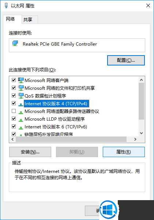
Task: Click the TCP/IPv4 protocol icon
Action: click(21, 104)
